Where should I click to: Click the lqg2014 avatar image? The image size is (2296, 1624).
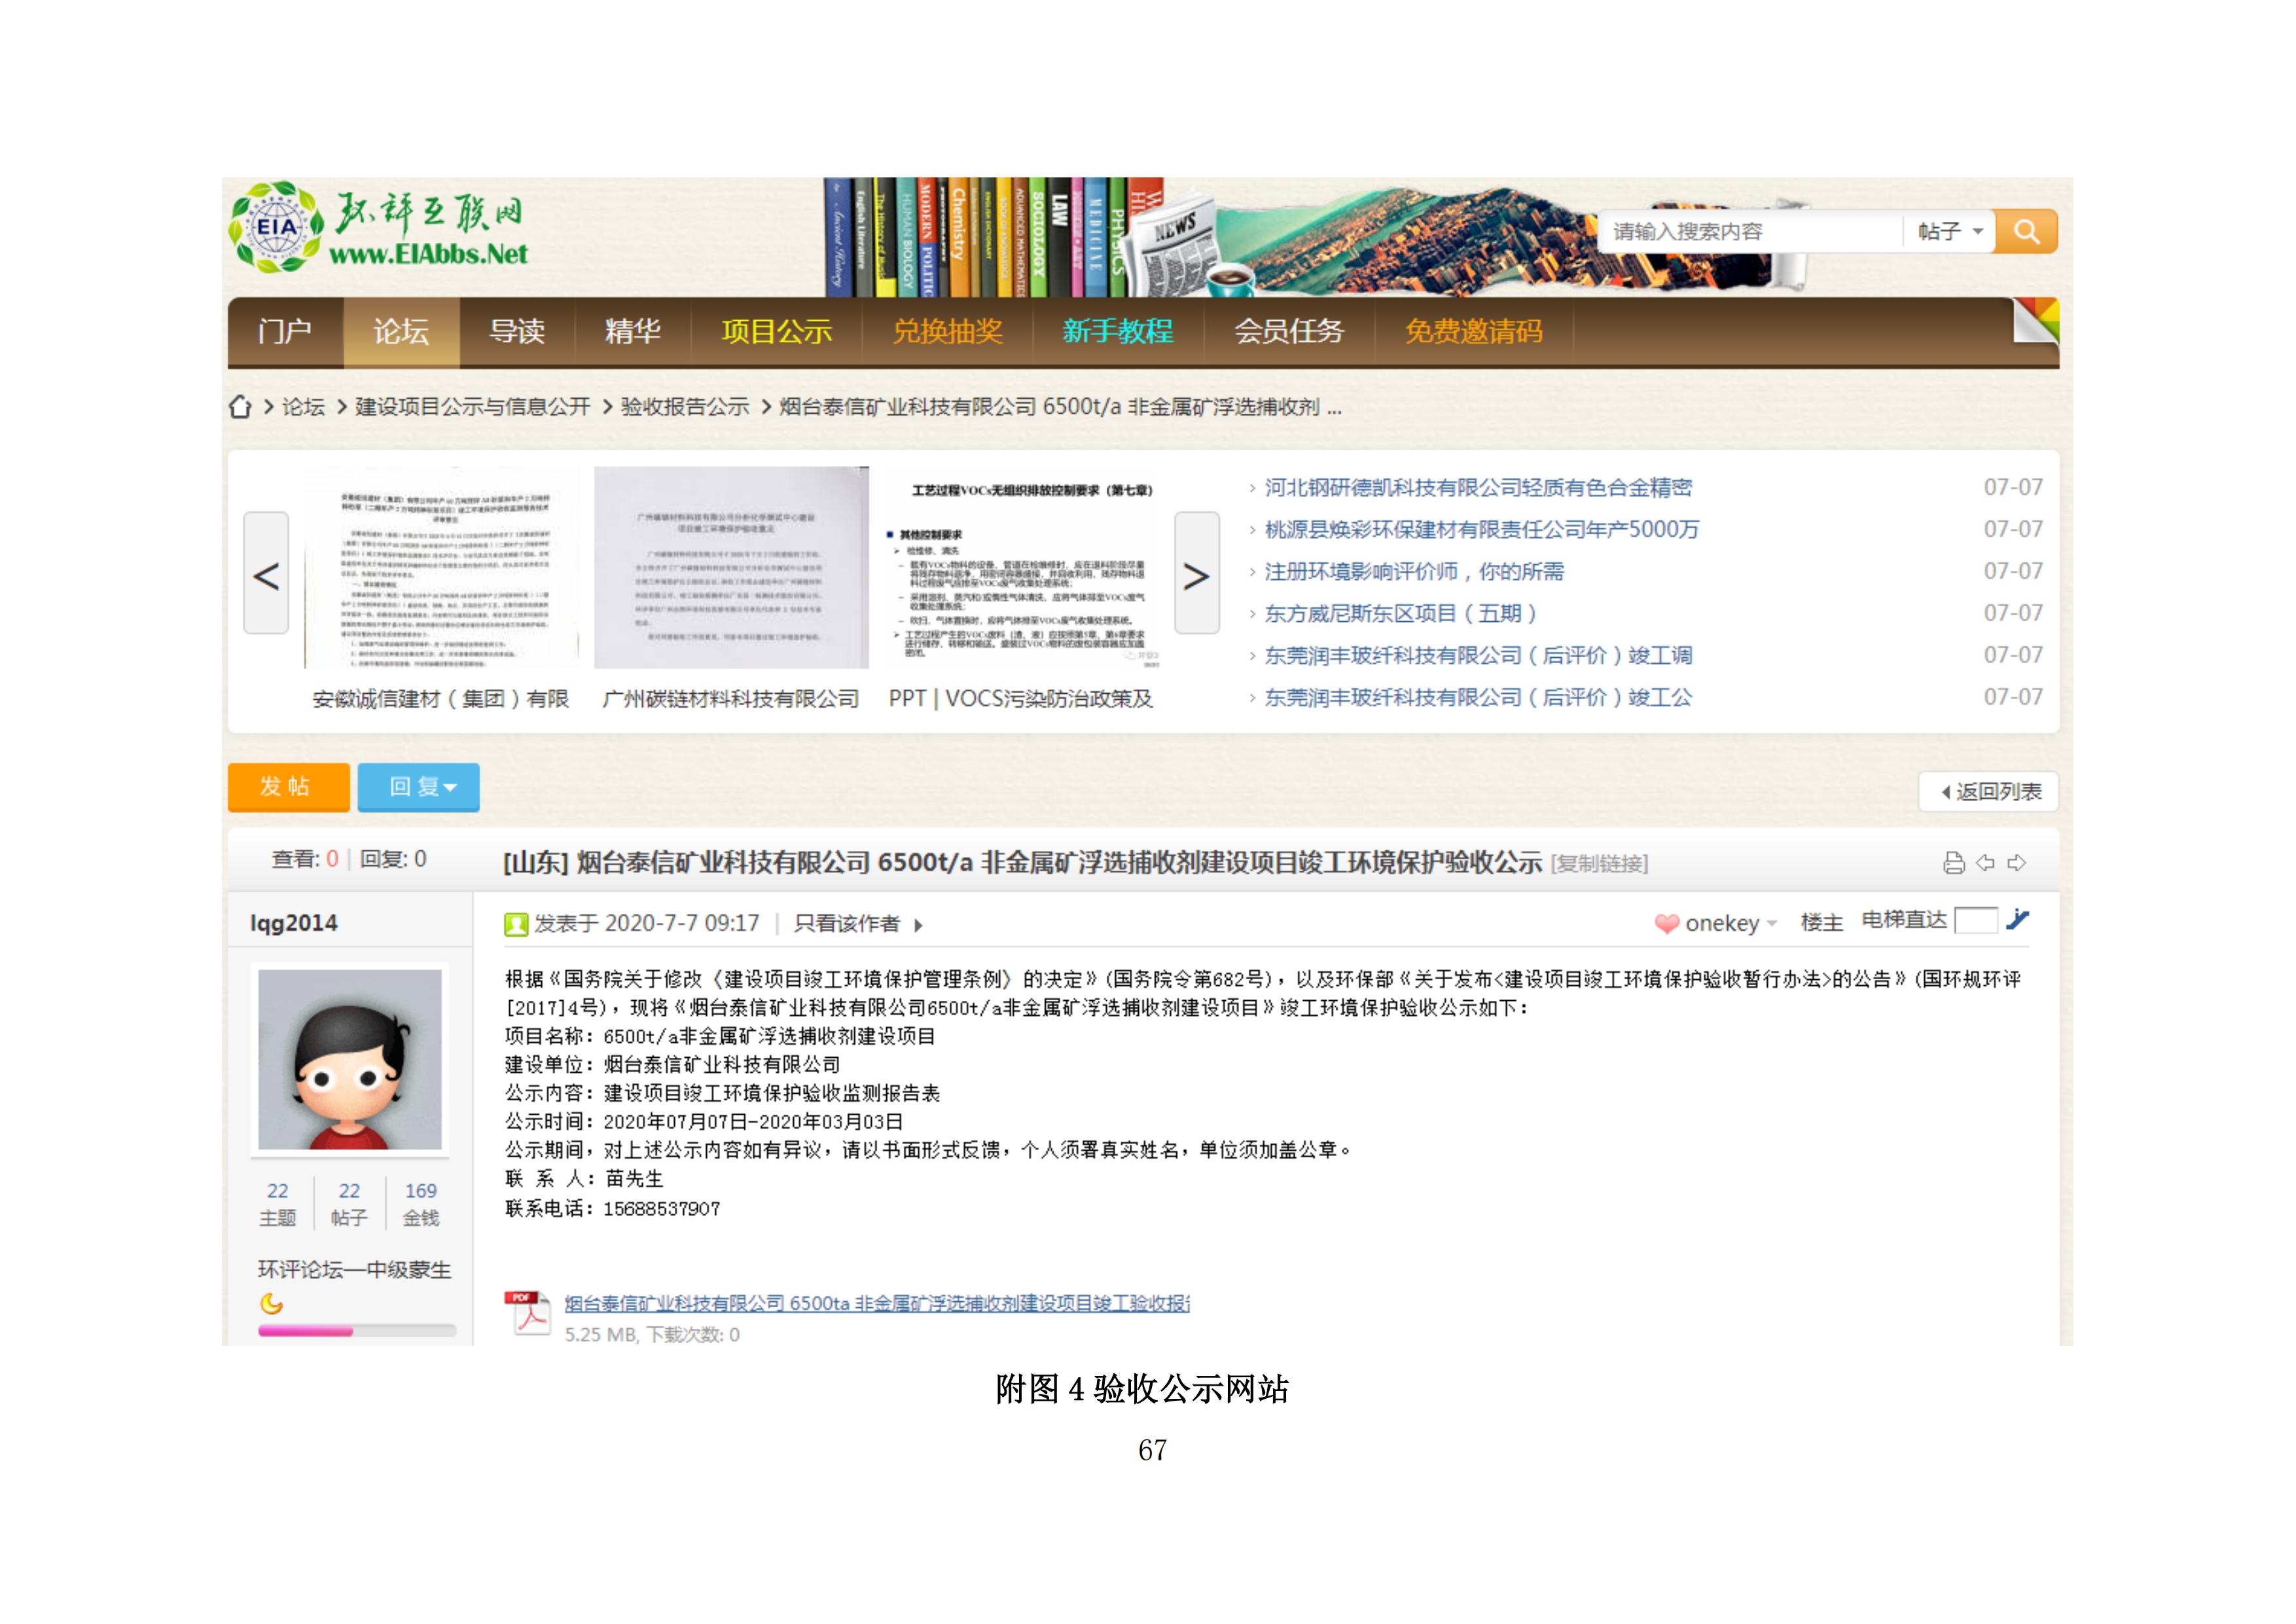(350, 1059)
